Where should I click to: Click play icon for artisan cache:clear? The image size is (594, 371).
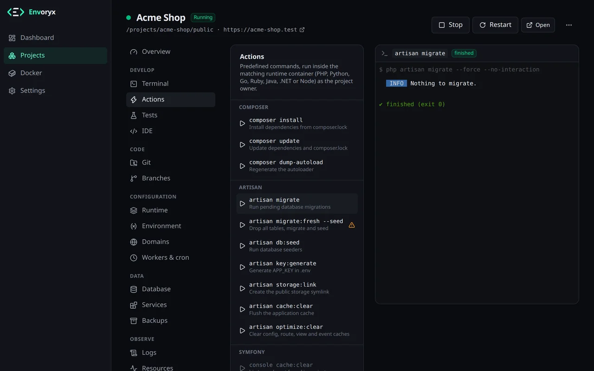click(242, 309)
